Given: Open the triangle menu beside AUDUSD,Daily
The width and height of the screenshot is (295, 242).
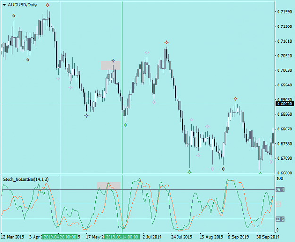Looking at the screenshot, I should click(x=4, y=5).
